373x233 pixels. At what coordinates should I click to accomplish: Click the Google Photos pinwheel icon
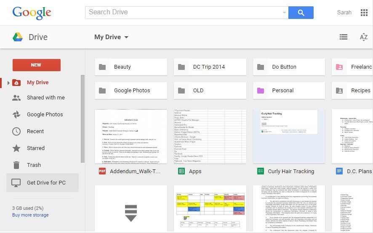tap(16, 115)
